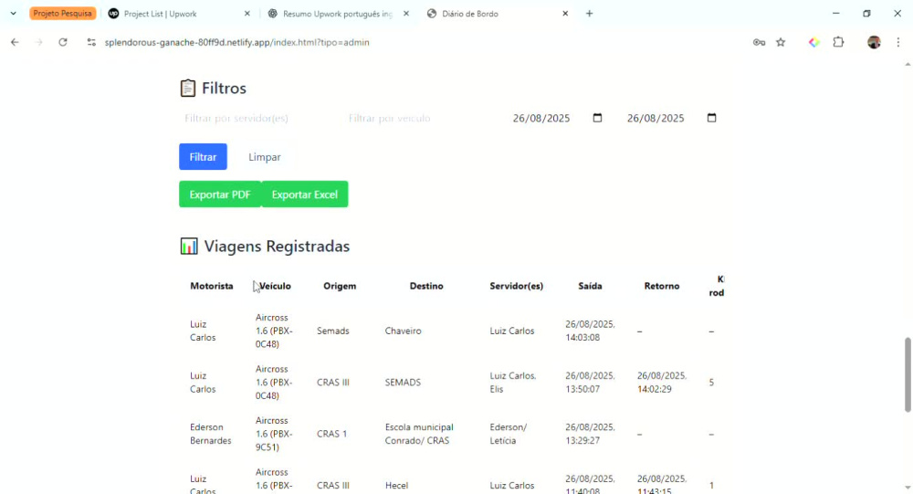This screenshot has width=913, height=494.
Task: Open the password manager key icon
Action: pos(759,42)
